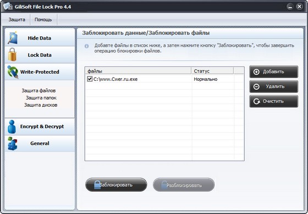Click the blue info icon beside instructions
The image size is (308, 214).
tap(87, 46)
